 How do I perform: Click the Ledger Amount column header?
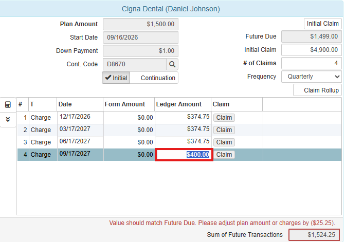click(183, 104)
